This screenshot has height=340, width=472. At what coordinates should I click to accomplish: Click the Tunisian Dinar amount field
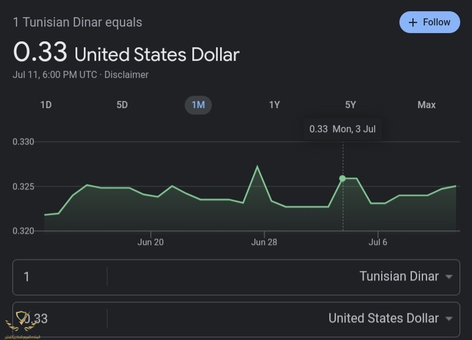[x=60, y=277]
